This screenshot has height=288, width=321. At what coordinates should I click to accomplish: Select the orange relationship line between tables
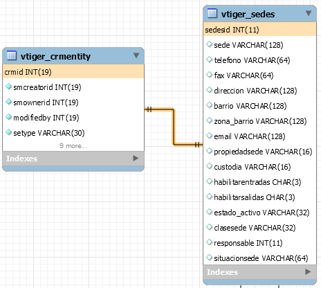[174, 127]
